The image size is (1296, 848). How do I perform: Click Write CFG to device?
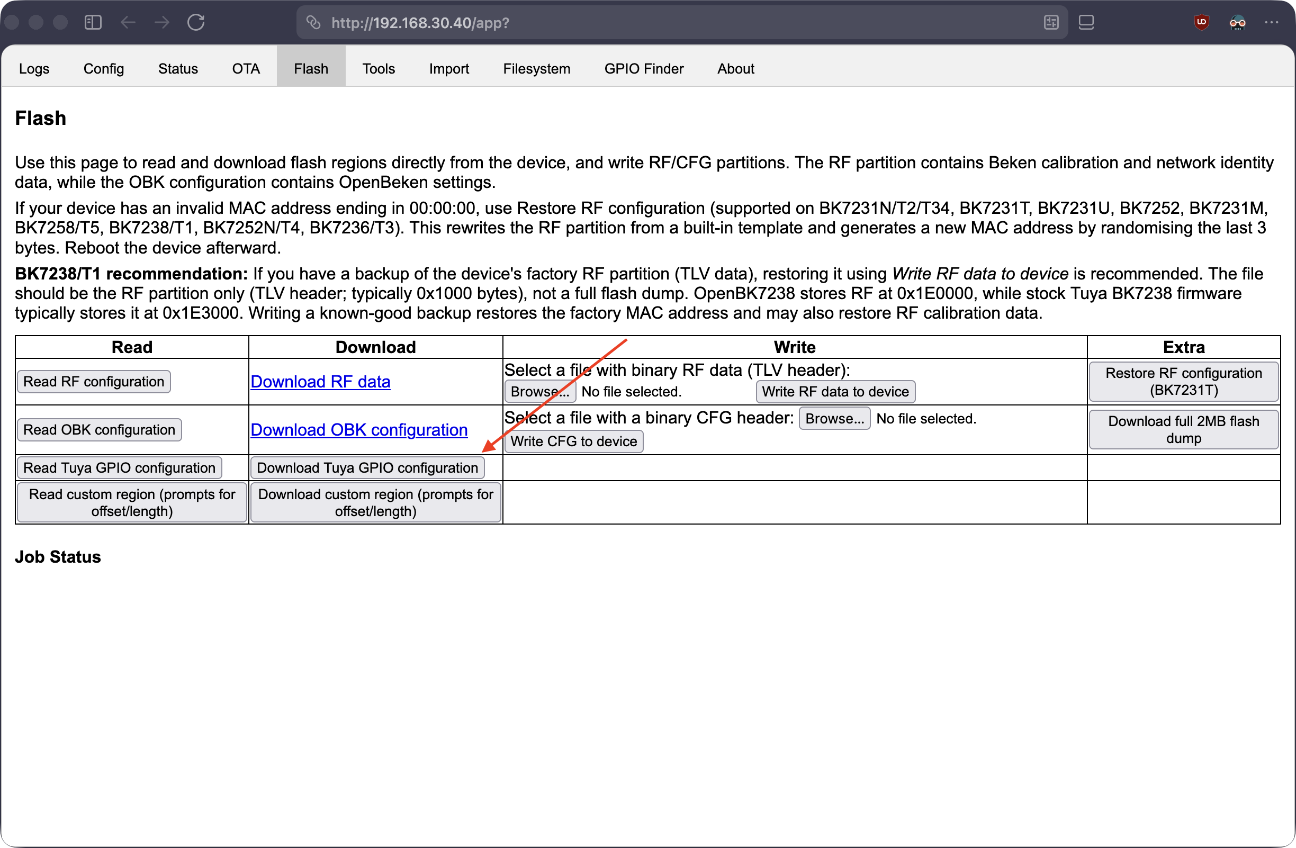pyautogui.click(x=574, y=441)
